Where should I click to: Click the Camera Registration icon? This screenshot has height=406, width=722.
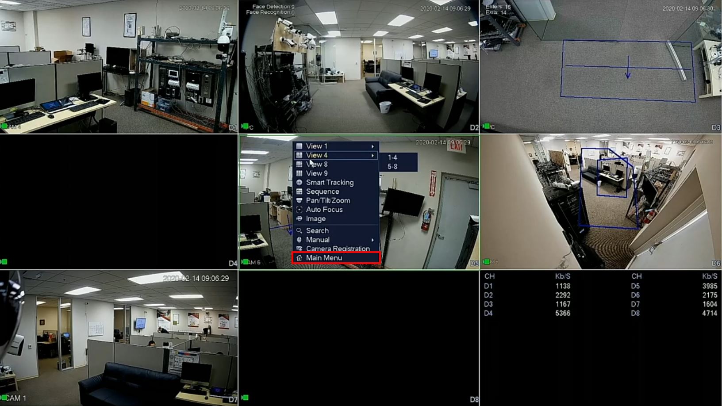tap(299, 249)
